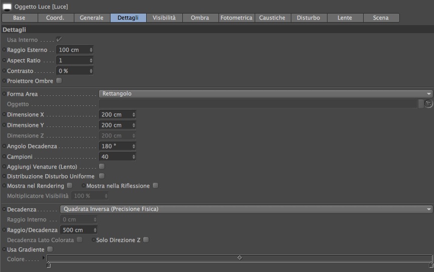This screenshot has height=272, width=434.
Task: Expand the Colore gradient disclosure triangle
Action: (x=44, y=257)
